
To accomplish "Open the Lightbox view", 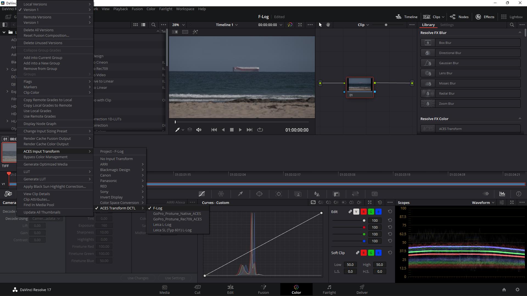I will [x=512, y=17].
